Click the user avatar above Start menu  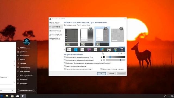27,42
